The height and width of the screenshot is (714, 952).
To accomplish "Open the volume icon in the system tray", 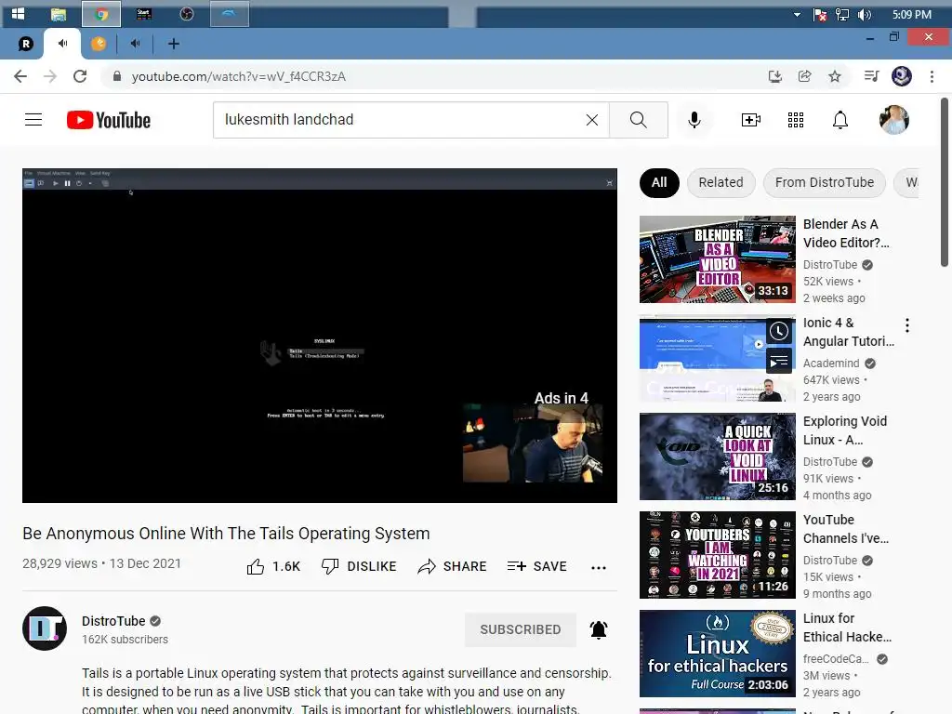I will click(x=865, y=15).
